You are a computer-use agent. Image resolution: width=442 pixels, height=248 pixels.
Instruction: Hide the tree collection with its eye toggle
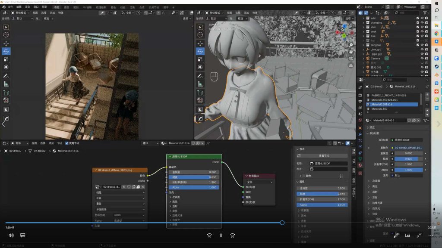tap(422, 36)
